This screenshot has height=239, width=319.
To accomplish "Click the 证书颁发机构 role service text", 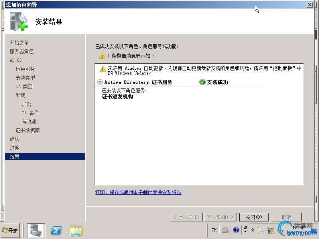I will tap(117, 96).
